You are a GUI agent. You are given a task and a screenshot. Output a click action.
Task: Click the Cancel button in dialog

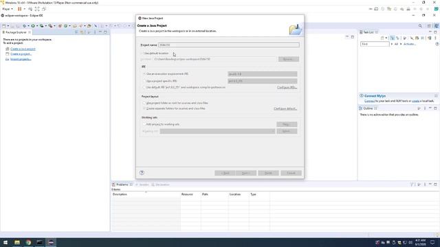pos(291,173)
